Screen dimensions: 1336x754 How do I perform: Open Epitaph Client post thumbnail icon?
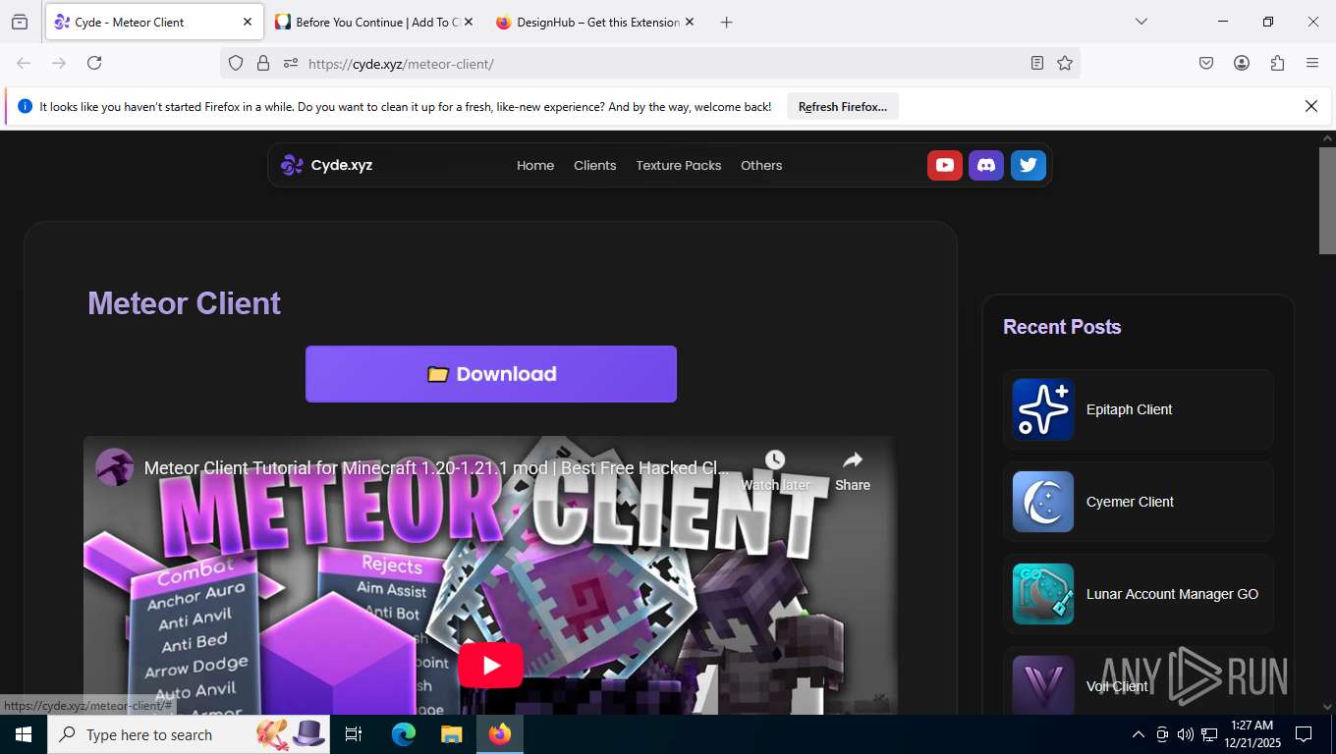[1043, 409]
